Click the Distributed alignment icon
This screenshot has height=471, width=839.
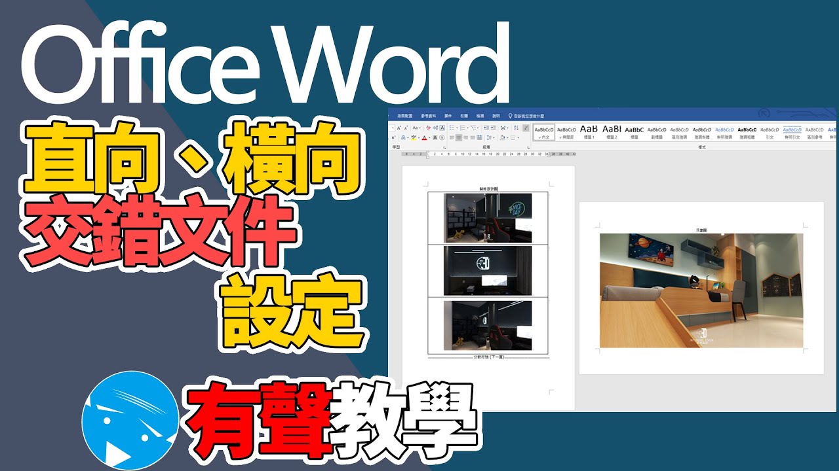click(479, 137)
